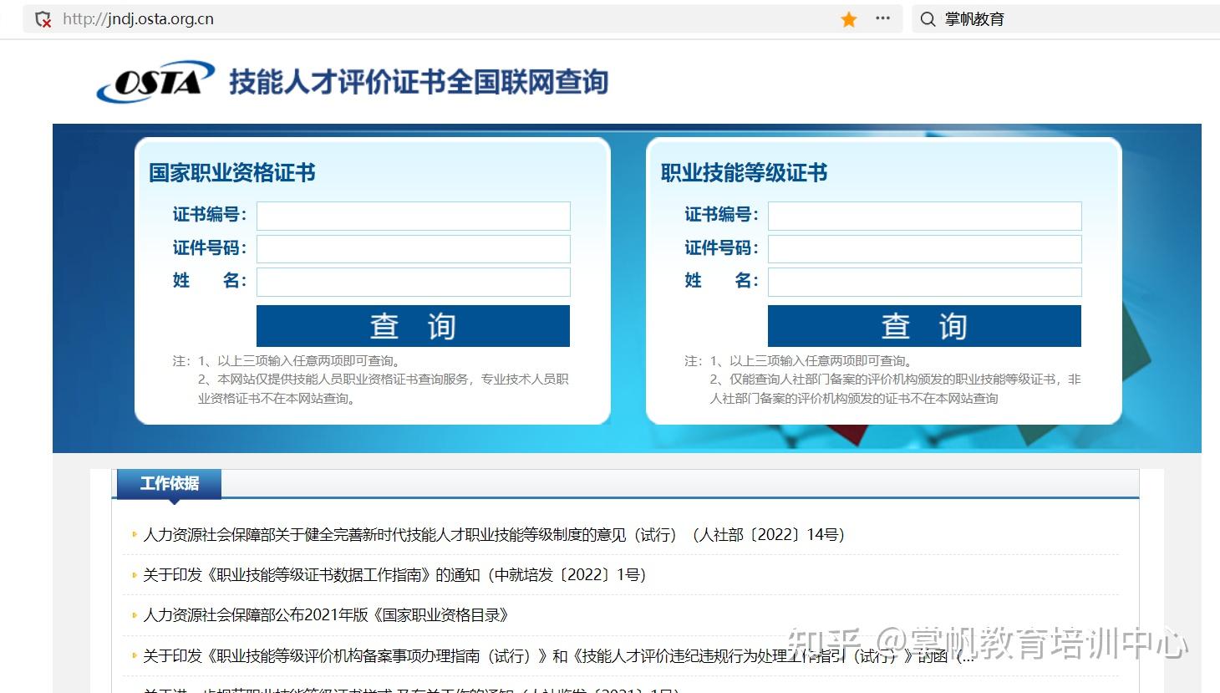
Task: Click 证件号码 field in the right form
Action: tap(924, 248)
